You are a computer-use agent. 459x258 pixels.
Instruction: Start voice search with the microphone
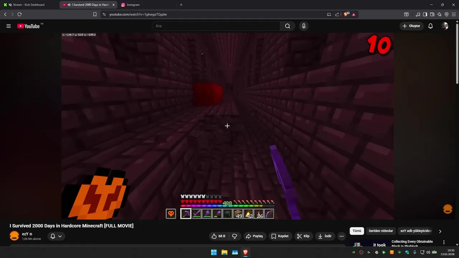pyautogui.click(x=304, y=26)
